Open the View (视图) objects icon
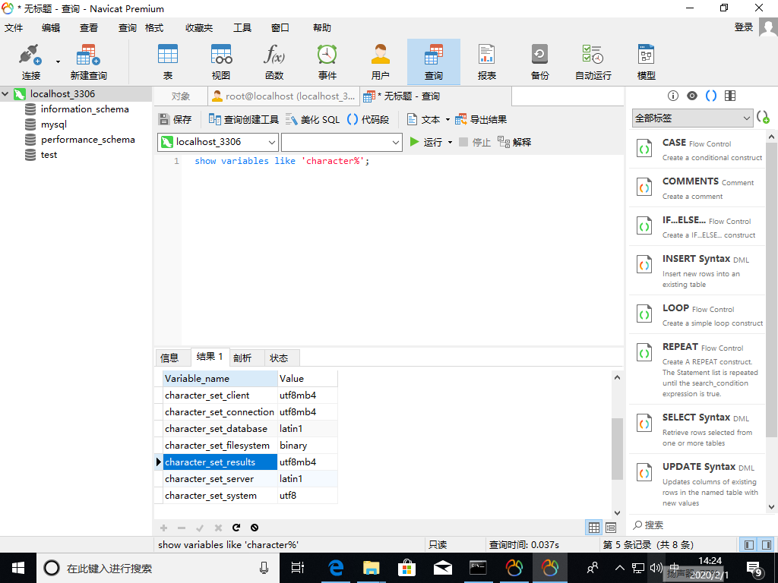This screenshot has width=778, height=583. point(221,54)
